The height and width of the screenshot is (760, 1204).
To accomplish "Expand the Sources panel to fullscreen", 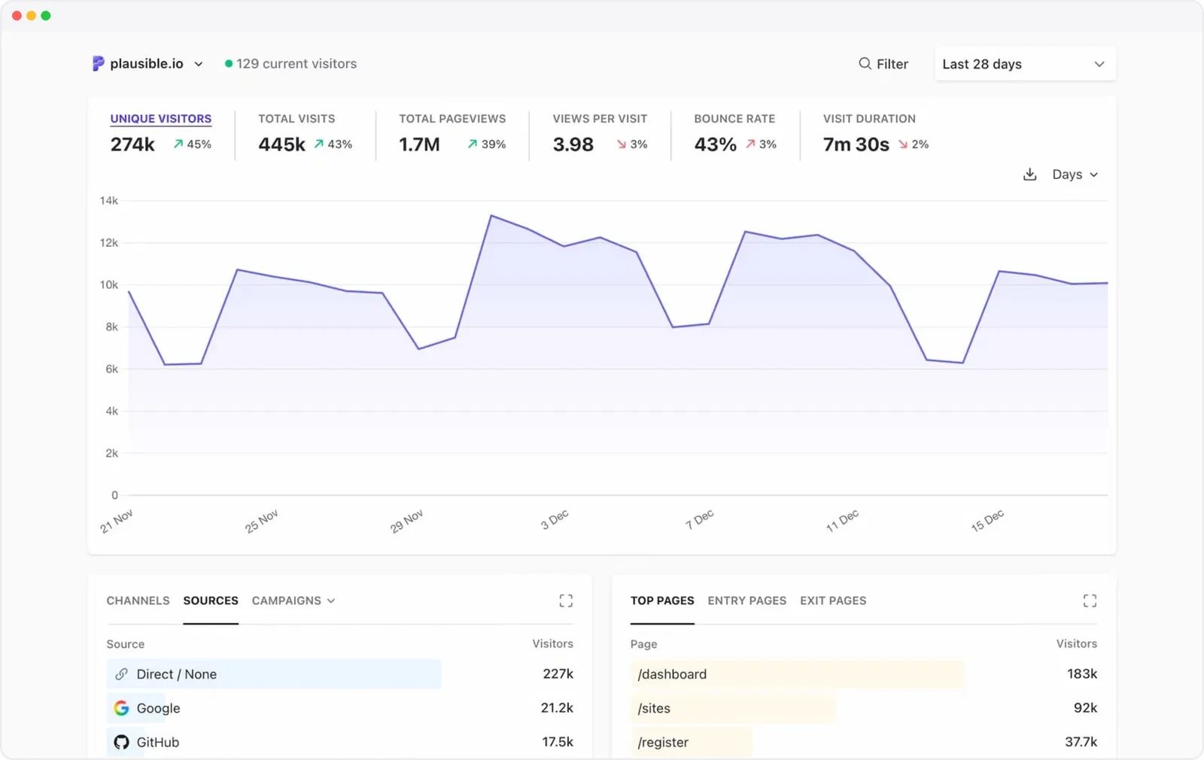I will 566,600.
